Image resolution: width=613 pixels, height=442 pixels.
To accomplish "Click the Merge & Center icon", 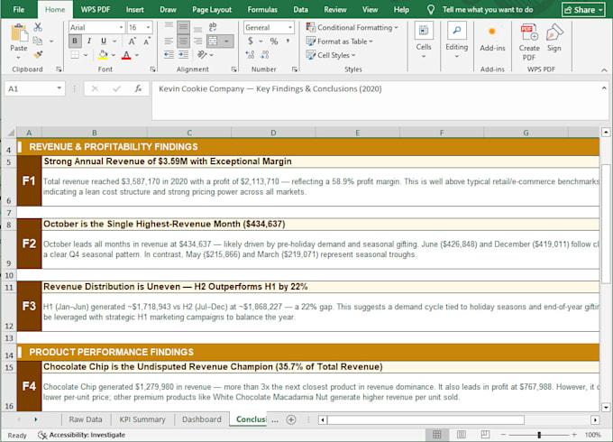I will pyautogui.click(x=213, y=41).
